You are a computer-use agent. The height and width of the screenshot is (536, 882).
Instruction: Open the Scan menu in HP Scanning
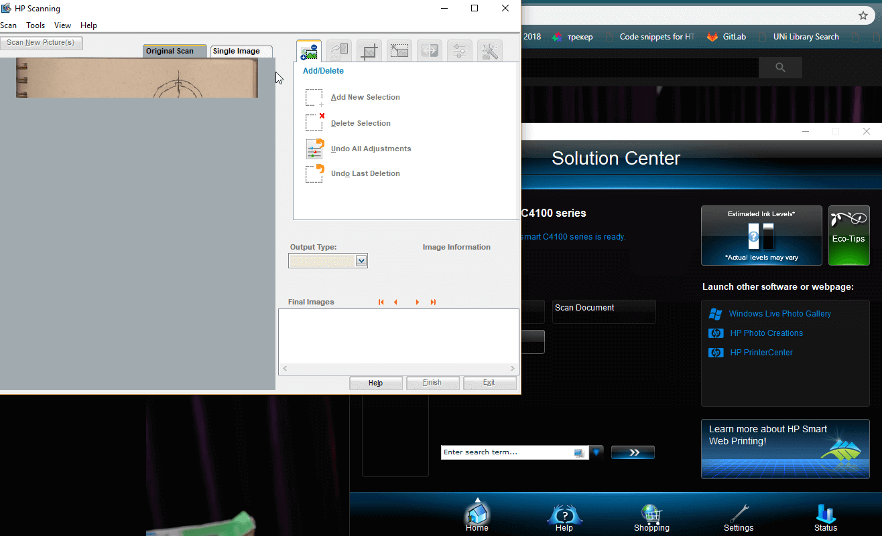coord(8,25)
